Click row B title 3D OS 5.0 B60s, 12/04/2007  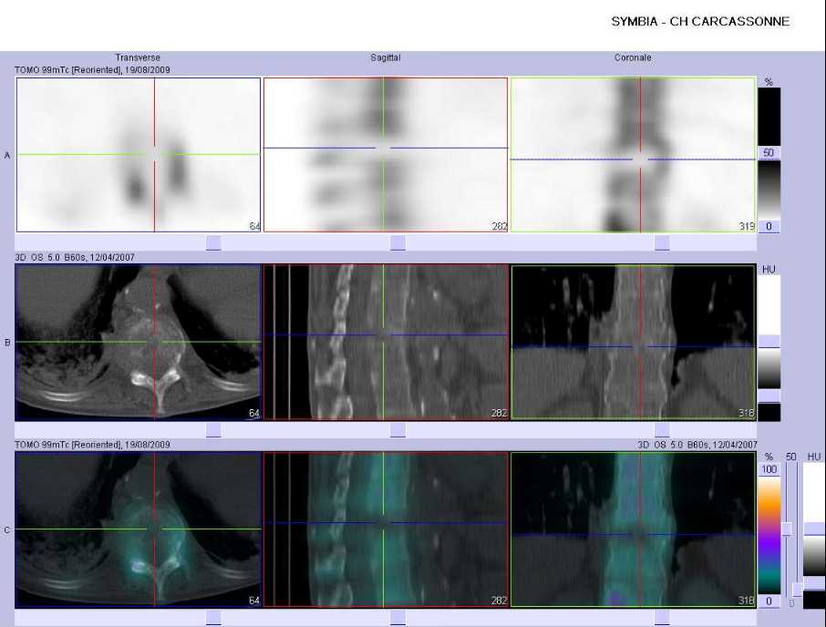[x=74, y=257]
